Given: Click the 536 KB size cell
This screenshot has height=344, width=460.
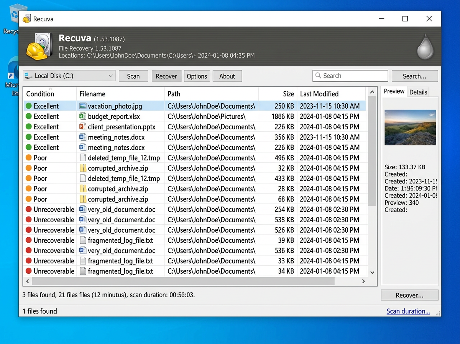Looking at the screenshot, I should click(x=284, y=251).
